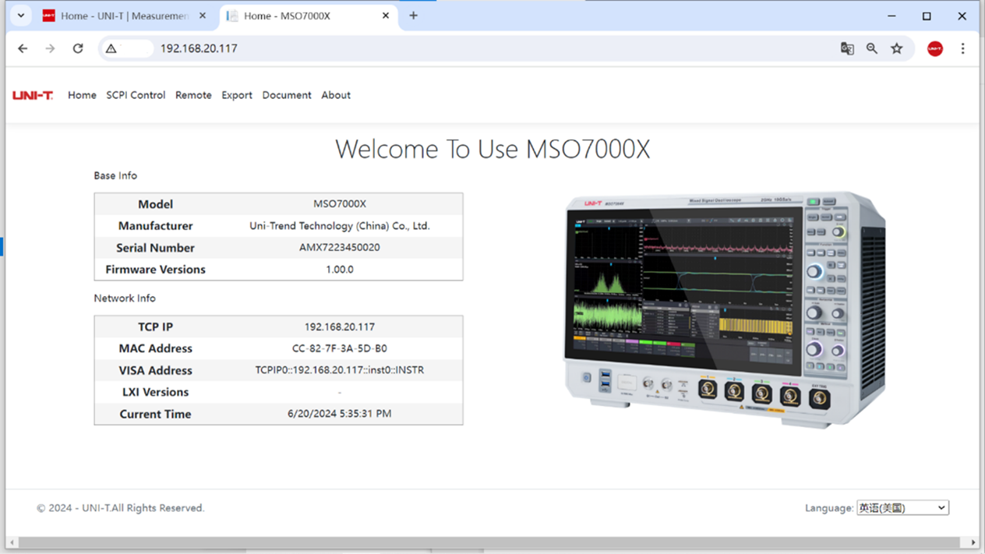
Task: Close the Home - MSO7000X tab
Action: [x=386, y=16]
